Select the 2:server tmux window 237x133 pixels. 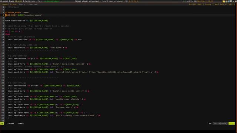[x=33, y=4]
